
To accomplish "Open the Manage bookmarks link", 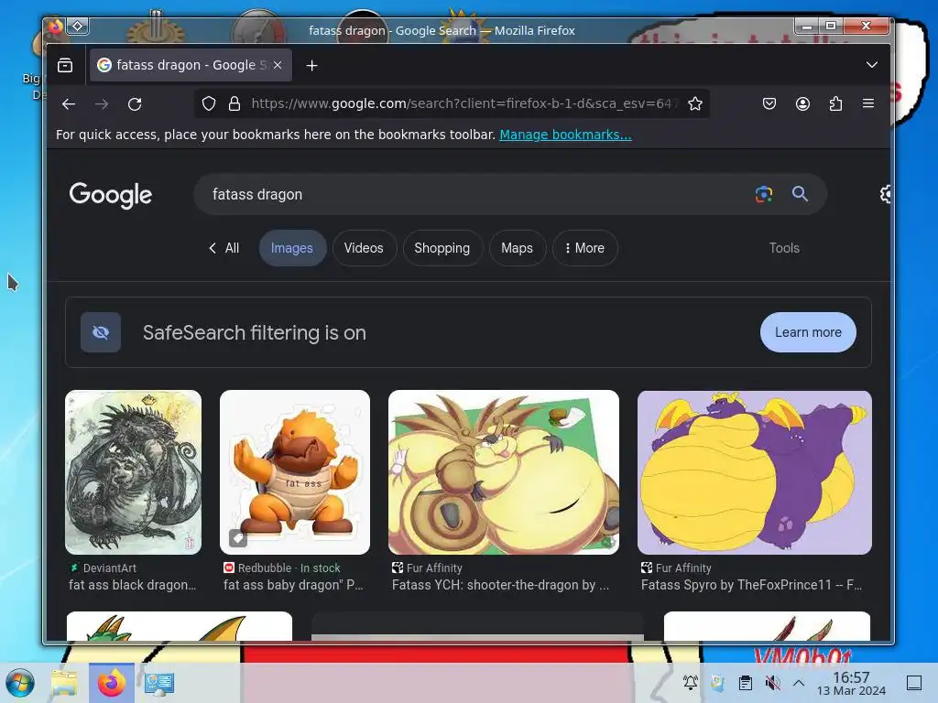I will coord(565,135).
